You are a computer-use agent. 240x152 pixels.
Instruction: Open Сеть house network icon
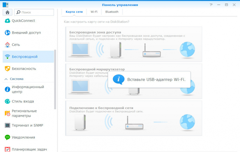(x=7, y=44)
